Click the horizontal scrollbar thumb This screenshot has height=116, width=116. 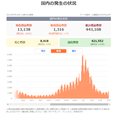tap(79, 104)
